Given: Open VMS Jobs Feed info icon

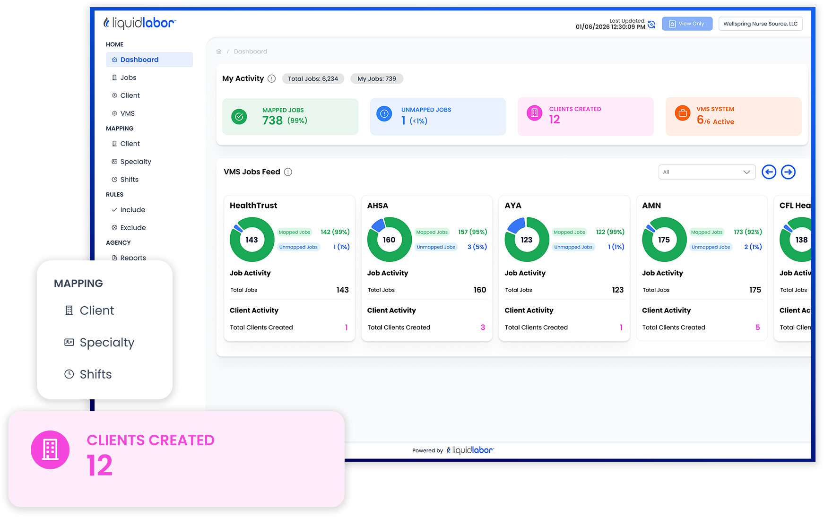Looking at the screenshot, I should [x=288, y=172].
